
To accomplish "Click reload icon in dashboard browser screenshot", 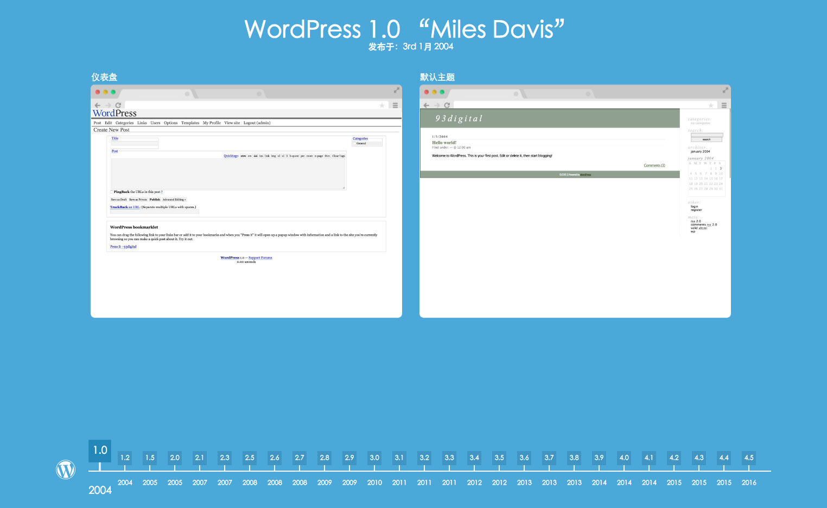I will tap(118, 105).
